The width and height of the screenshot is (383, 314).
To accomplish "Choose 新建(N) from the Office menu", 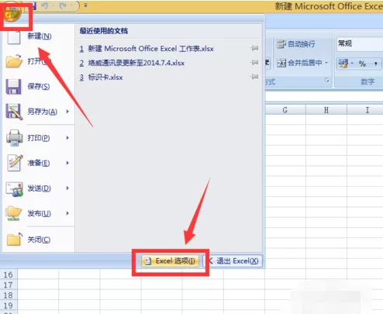I will click(x=39, y=36).
